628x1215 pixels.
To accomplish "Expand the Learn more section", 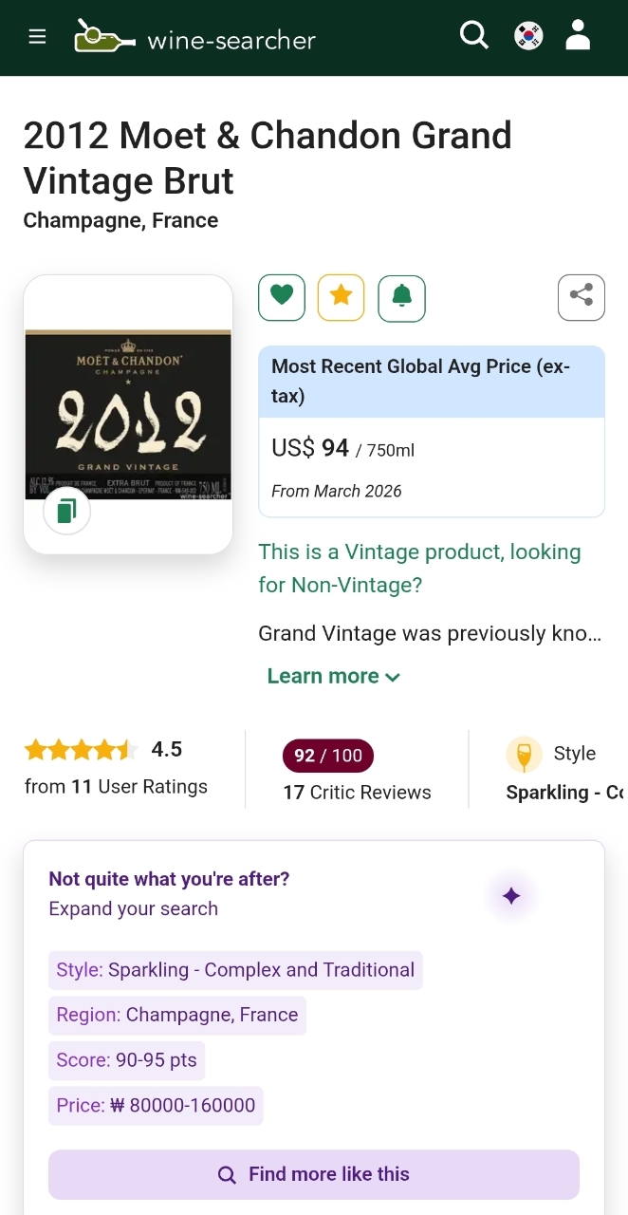I will [333, 676].
